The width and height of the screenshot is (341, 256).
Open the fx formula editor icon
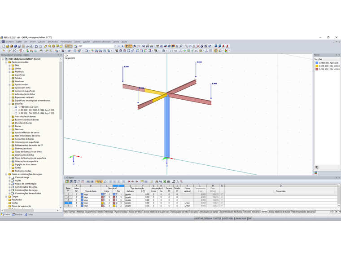pyautogui.click(x=178, y=181)
